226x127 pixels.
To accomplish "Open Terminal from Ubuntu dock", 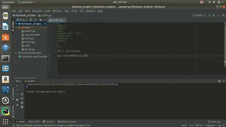I will click(6, 59).
